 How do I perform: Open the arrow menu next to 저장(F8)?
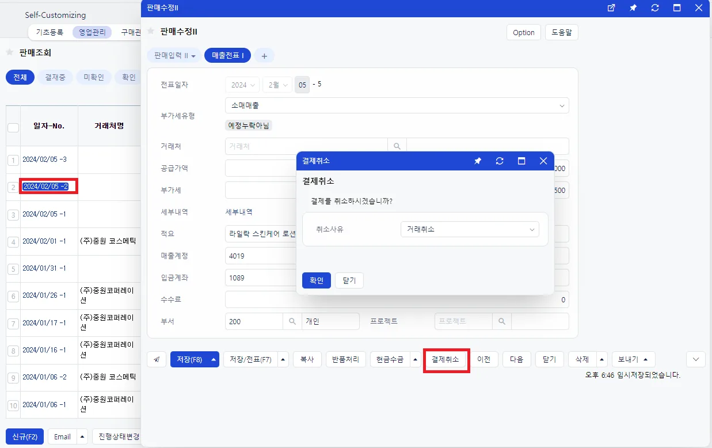214,359
